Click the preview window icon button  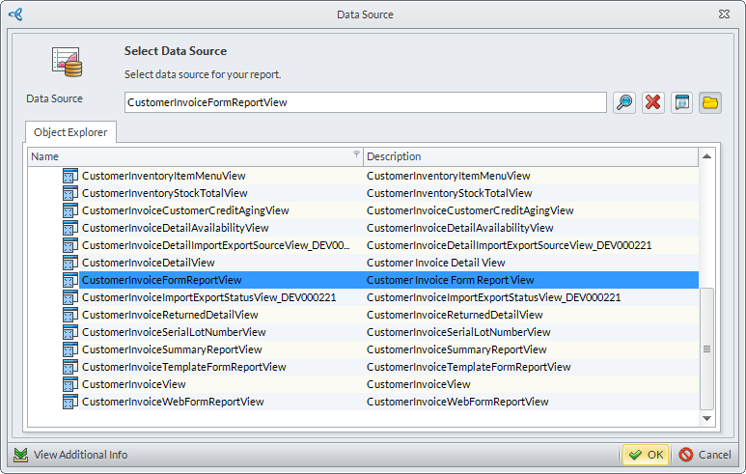[x=682, y=102]
